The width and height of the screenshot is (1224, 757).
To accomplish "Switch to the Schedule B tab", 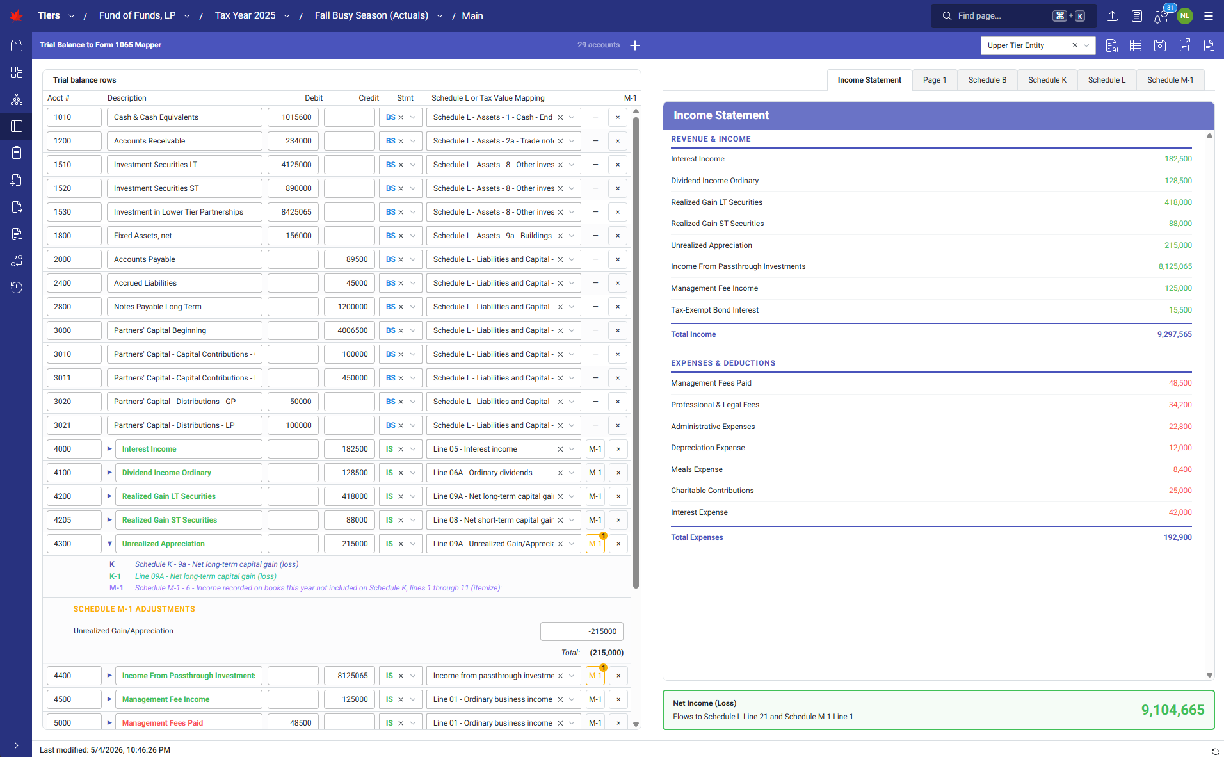I will pyautogui.click(x=987, y=80).
